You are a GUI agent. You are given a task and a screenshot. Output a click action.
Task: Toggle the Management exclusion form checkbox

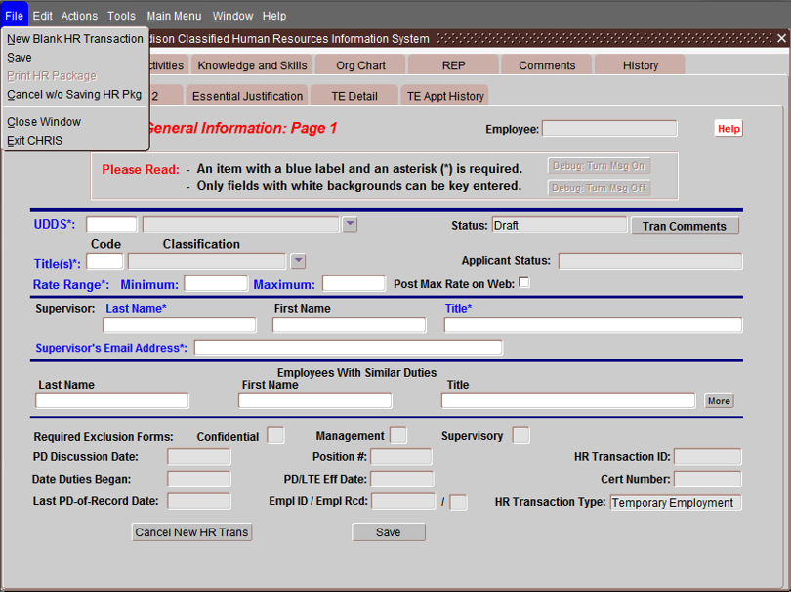[x=398, y=435]
